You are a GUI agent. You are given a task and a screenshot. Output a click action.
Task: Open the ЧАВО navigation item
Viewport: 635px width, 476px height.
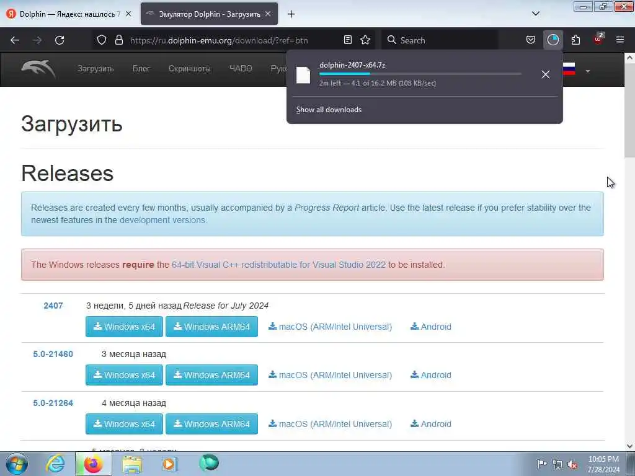[x=241, y=69]
